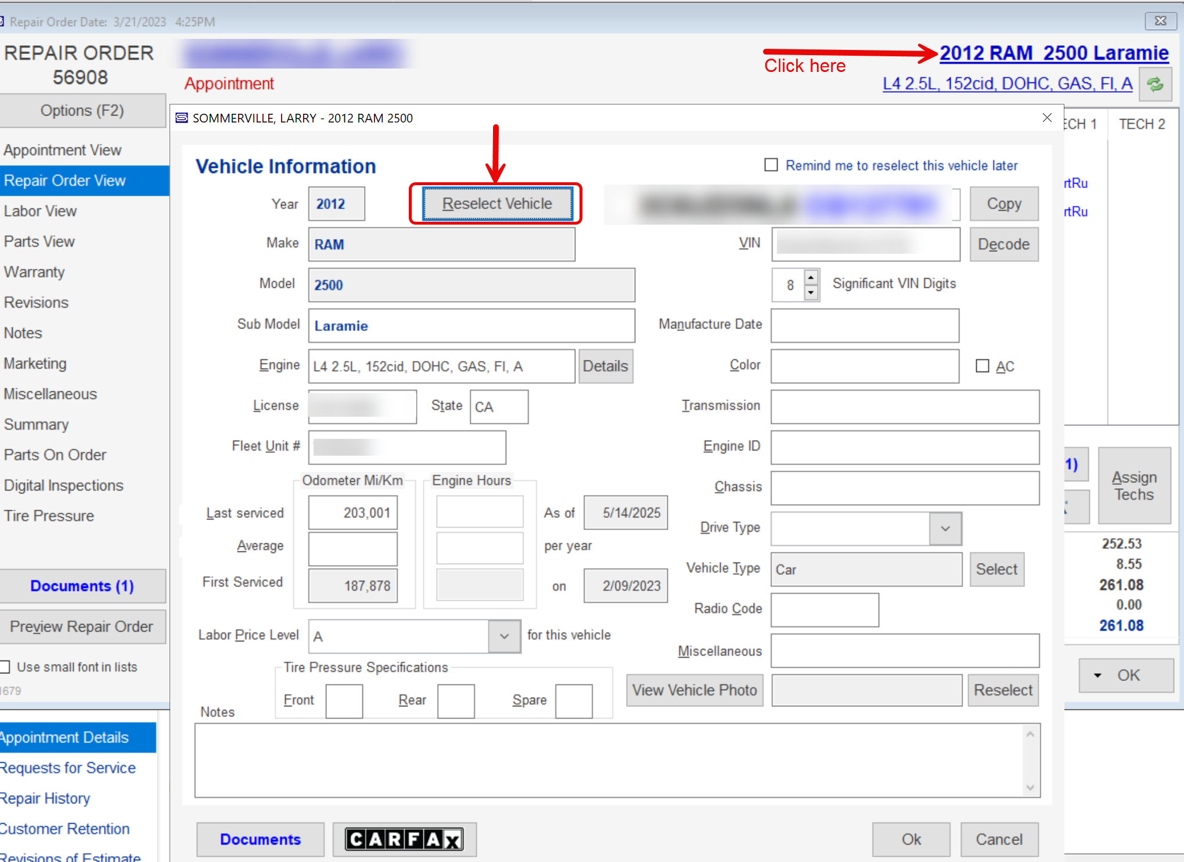
Task: Click Preview Repair Order button
Action: pos(82,627)
